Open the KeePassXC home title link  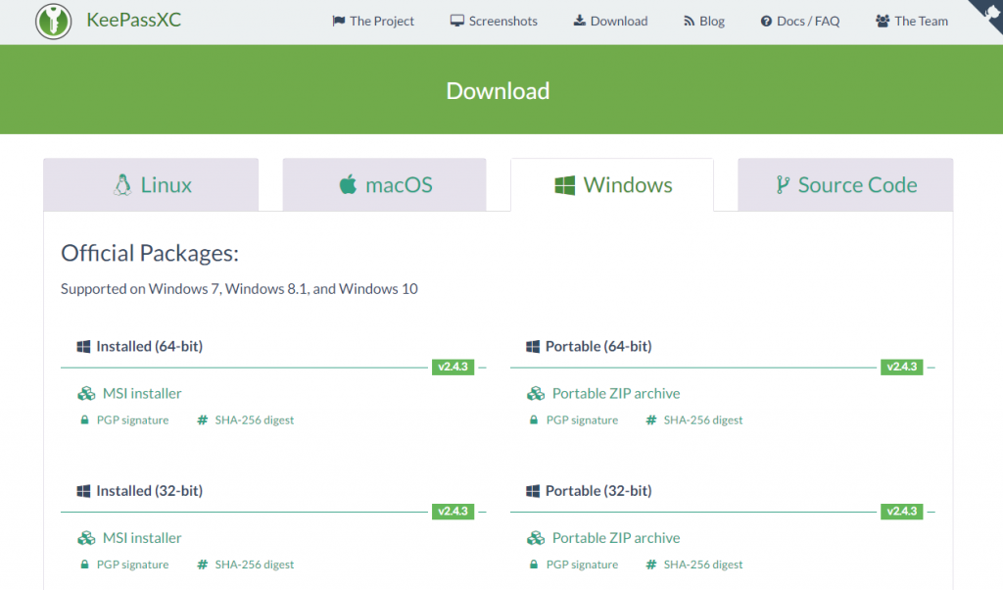pos(133,20)
